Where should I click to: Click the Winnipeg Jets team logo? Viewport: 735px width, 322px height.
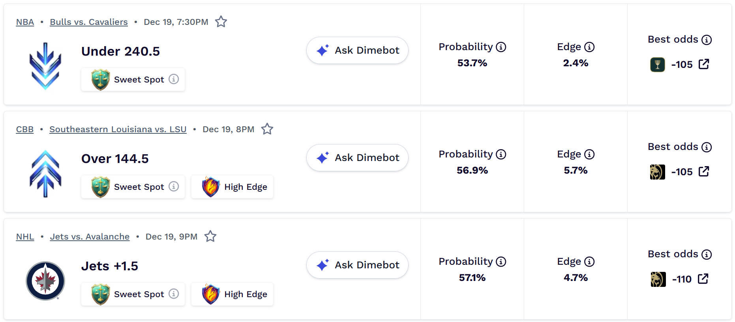coord(45,281)
